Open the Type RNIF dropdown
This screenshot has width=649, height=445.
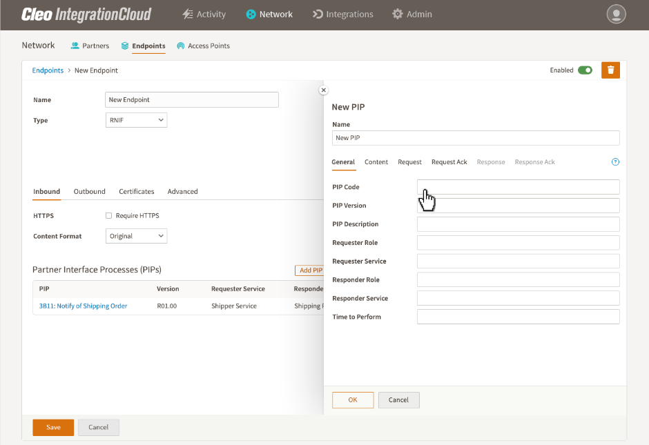coord(136,120)
